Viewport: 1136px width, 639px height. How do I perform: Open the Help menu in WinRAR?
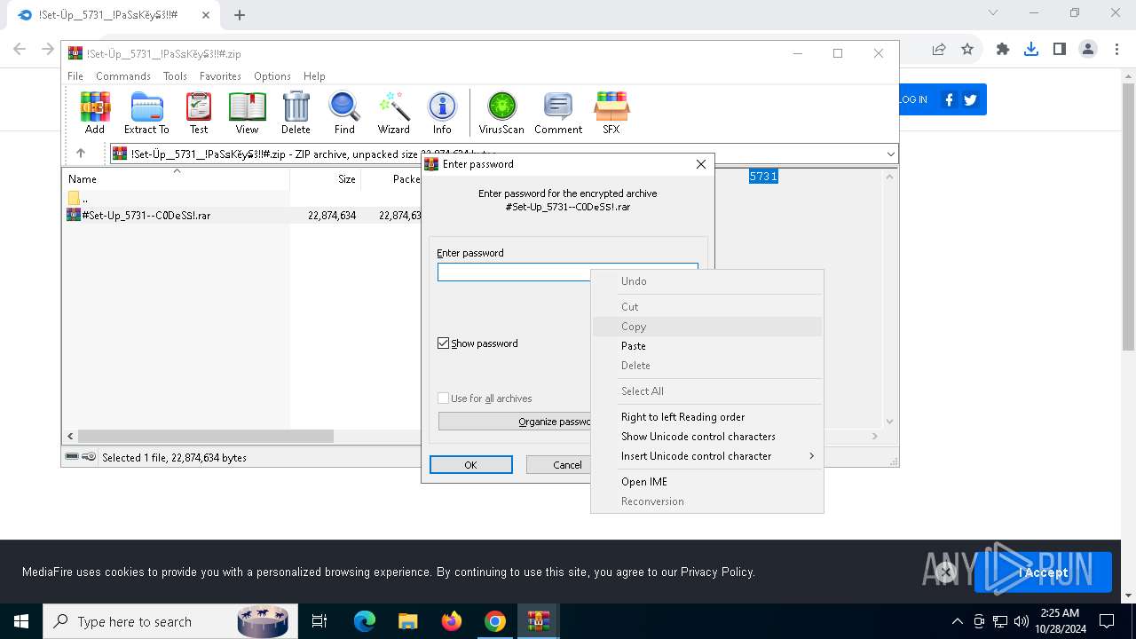point(314,76)
